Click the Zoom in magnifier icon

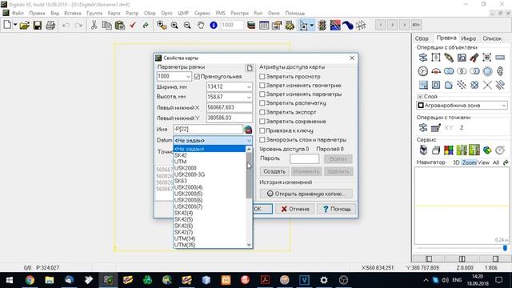[x=174, y=25]
